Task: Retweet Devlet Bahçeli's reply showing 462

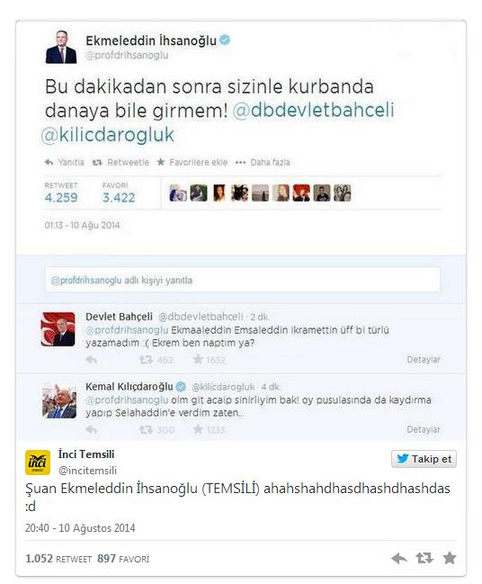Action: pyautogui.click(x=156, y=360)
